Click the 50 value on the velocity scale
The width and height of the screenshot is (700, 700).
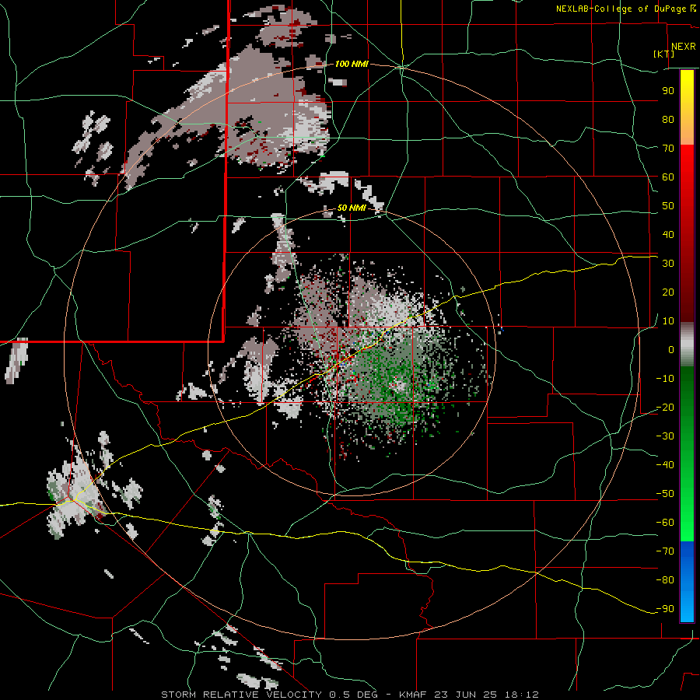[668, 206]
